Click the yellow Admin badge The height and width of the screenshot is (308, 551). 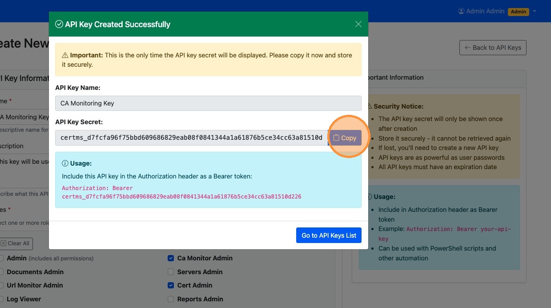(x=519, y=12)
